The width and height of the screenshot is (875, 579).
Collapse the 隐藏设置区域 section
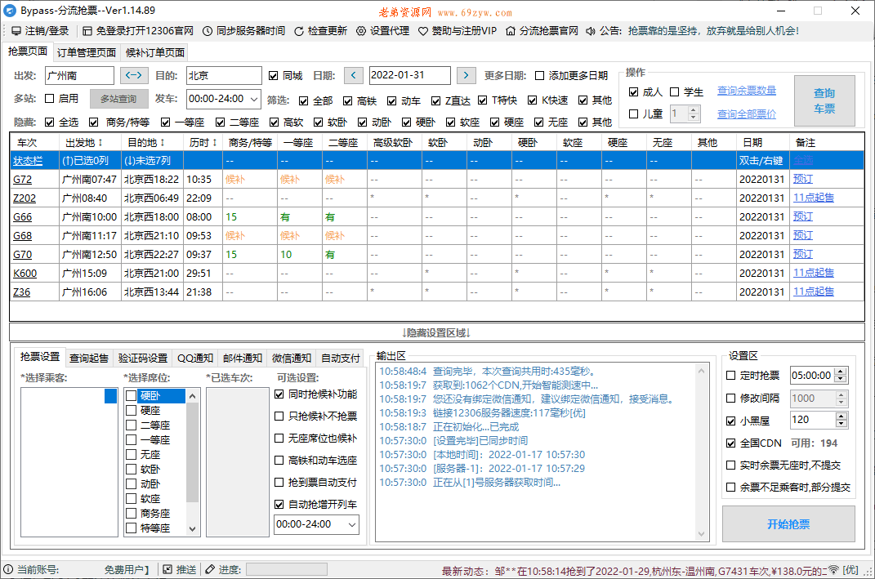437,331
